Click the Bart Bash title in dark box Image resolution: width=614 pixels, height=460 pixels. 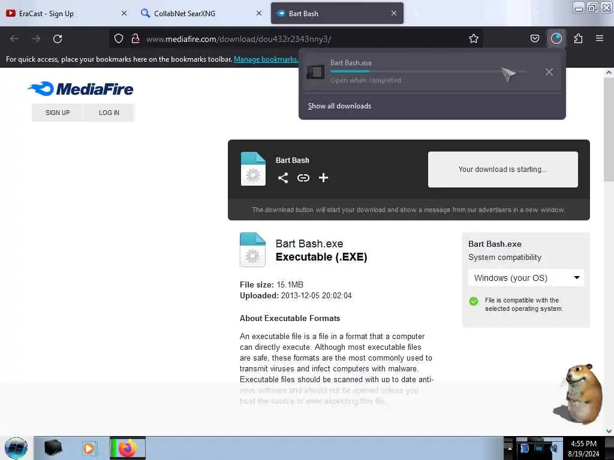tap(293, 161)
